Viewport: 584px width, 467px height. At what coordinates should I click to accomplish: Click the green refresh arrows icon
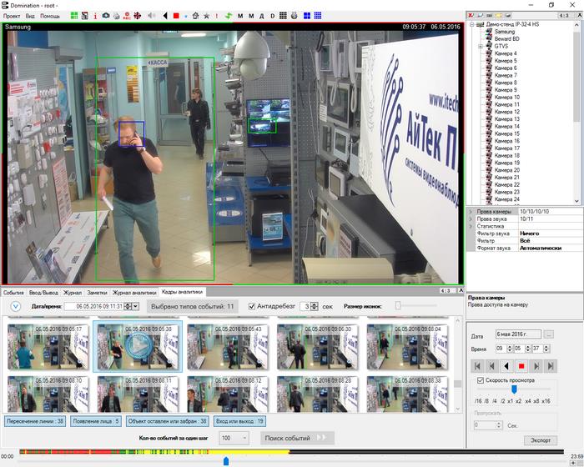click(x=229, y=16)
